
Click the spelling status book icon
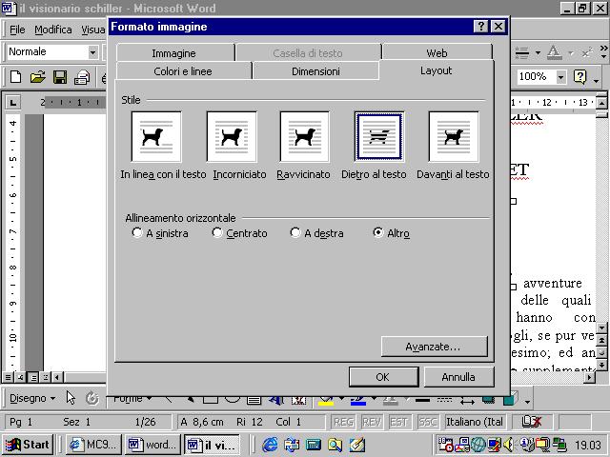(x=531, y=421)
